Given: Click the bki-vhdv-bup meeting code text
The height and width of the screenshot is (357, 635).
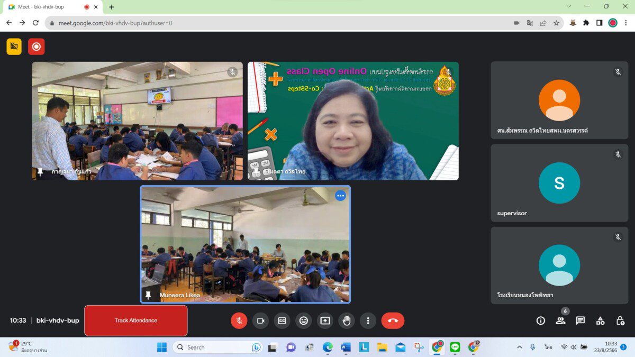Looking at the screenshot, I should tap(58, 321).
